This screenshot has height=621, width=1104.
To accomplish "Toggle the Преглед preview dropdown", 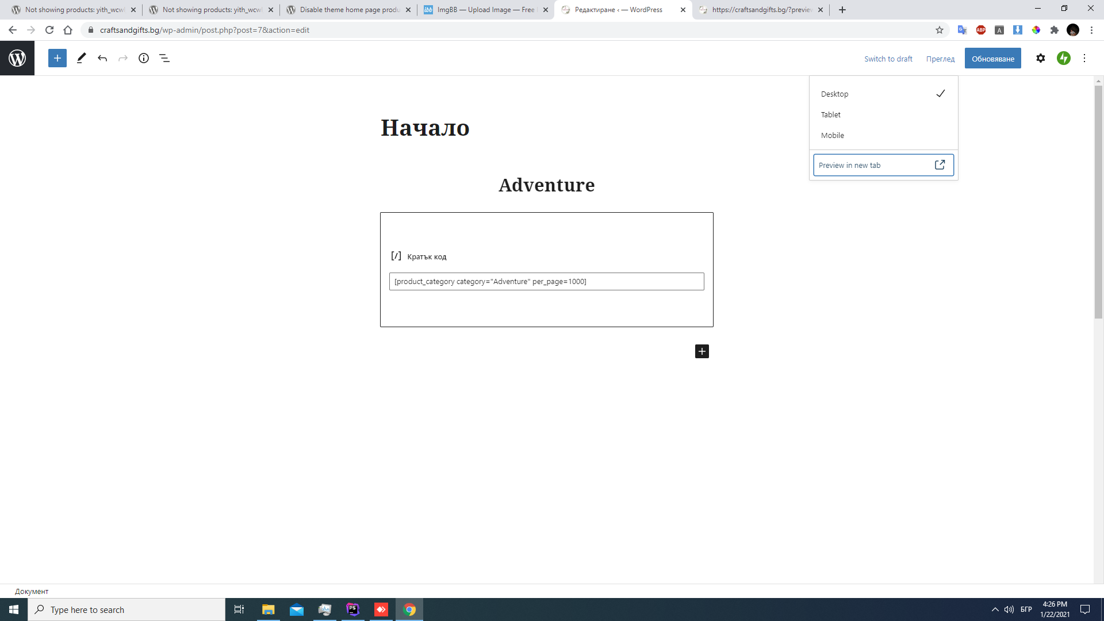I will point(940,59).
